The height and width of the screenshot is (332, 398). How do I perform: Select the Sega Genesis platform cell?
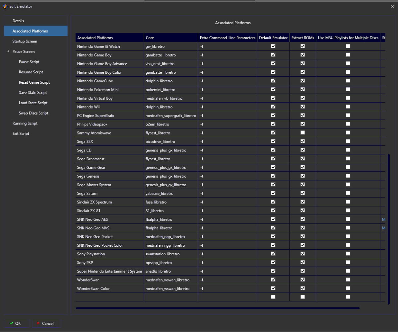click(109, 176)
